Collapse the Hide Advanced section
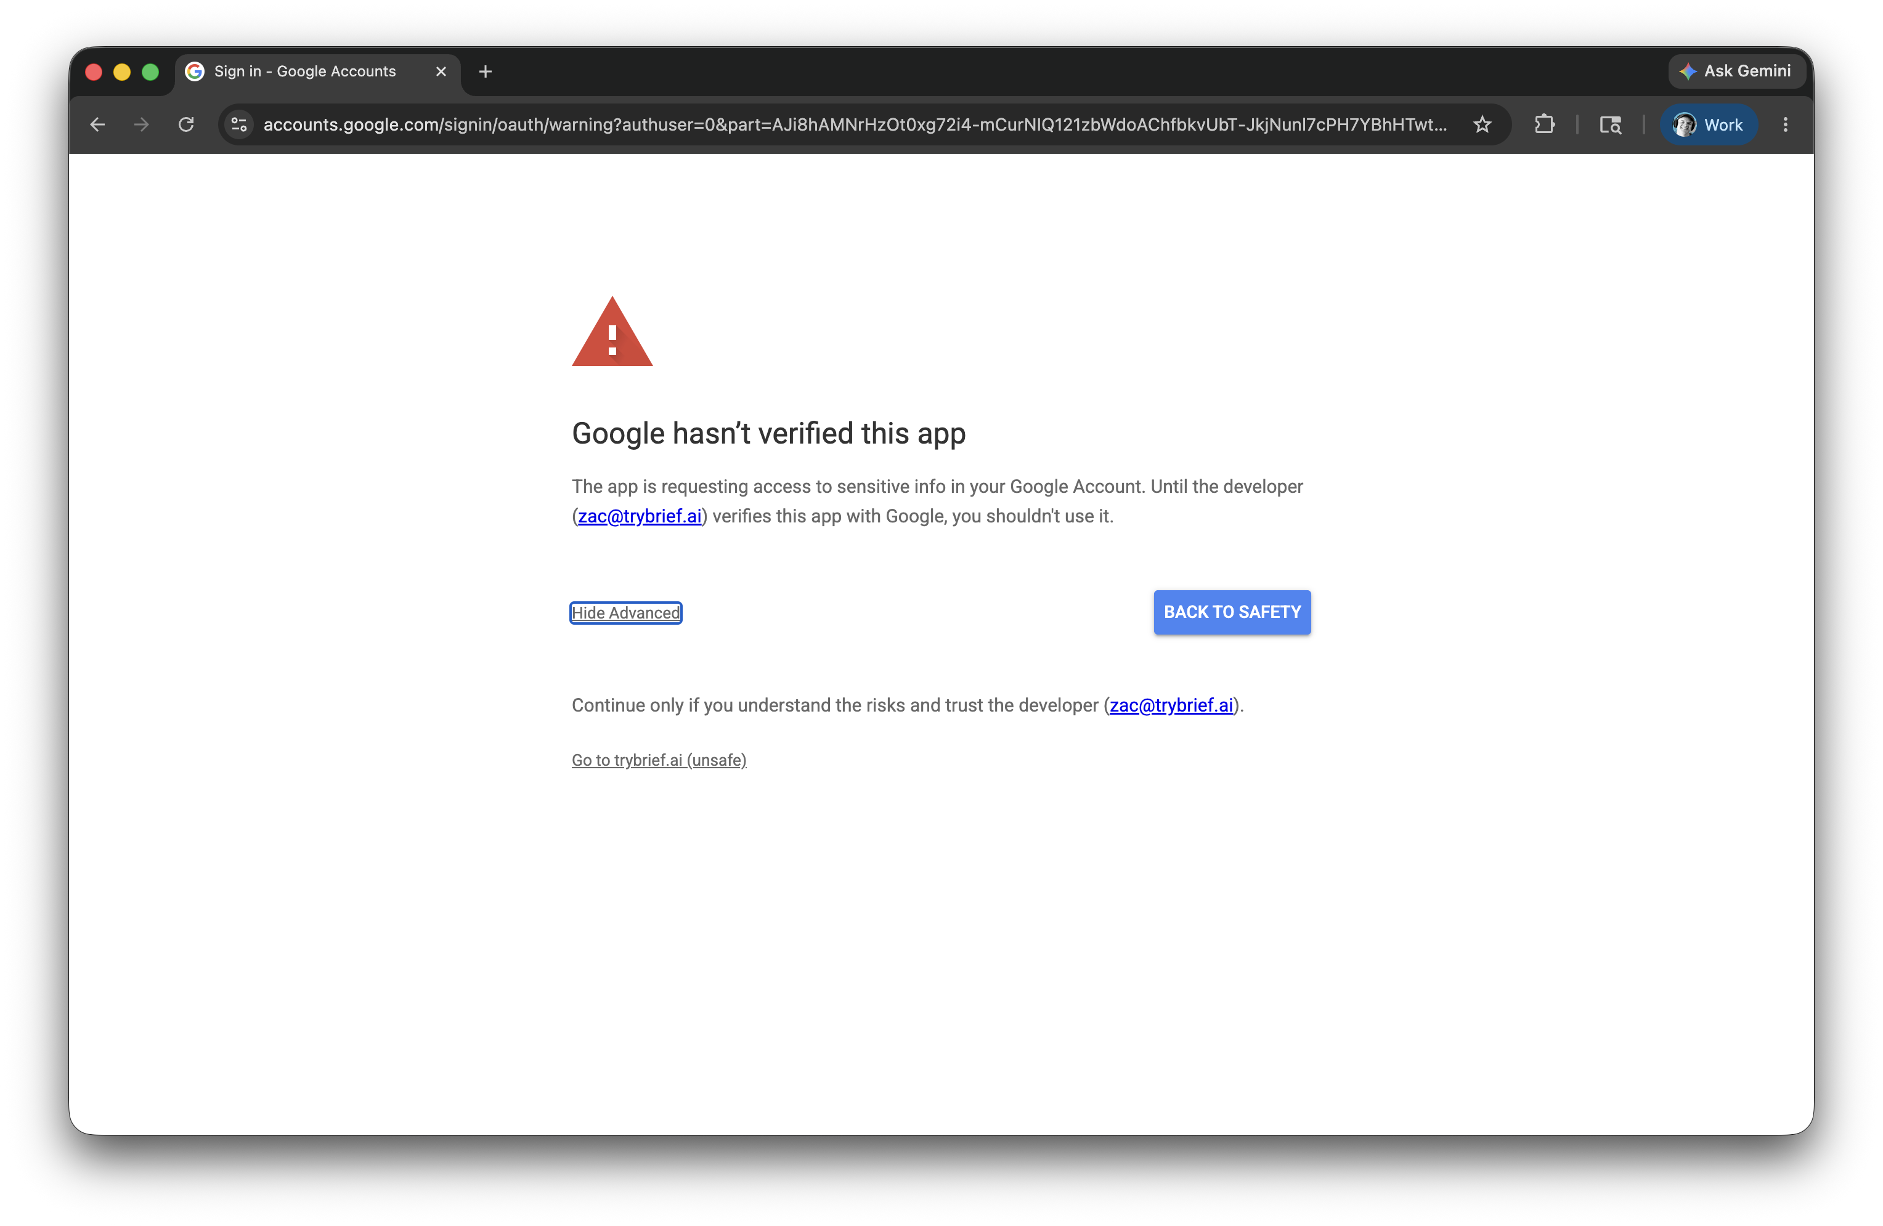Screen dimensions: 1883x1226 click(626, 613)
